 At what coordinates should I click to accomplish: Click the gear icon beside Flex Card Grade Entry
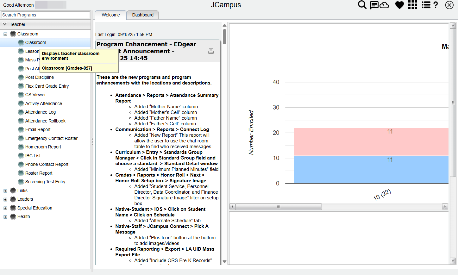[x=21, y=86]
